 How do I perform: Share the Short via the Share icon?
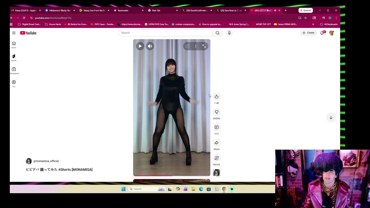(217, 143)
